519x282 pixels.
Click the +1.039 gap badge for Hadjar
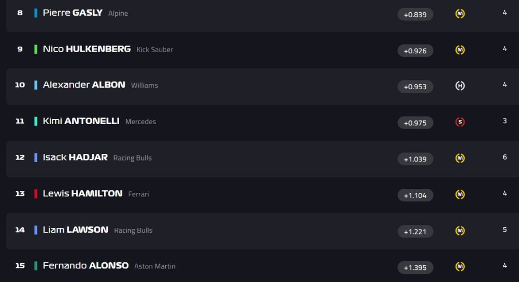[415, 159]
